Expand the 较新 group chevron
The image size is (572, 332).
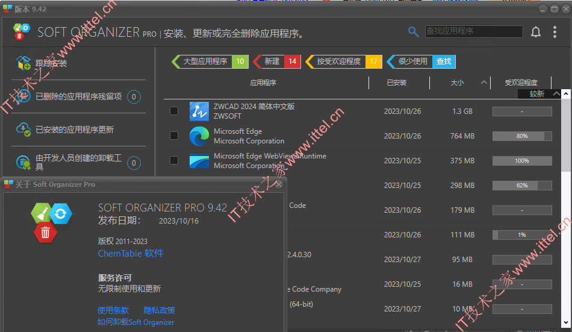point(556,94)
